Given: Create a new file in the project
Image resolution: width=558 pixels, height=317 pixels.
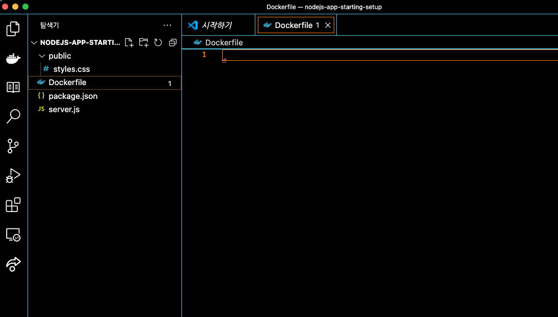Looking at the screenshot, I should pyautogui.click(x=129, y=43).
